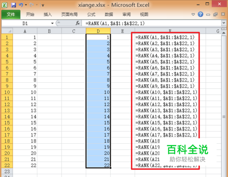Click the Excel application icon in title bar
The height and width of the screenshot is (177, 228).
click(5, 5)
